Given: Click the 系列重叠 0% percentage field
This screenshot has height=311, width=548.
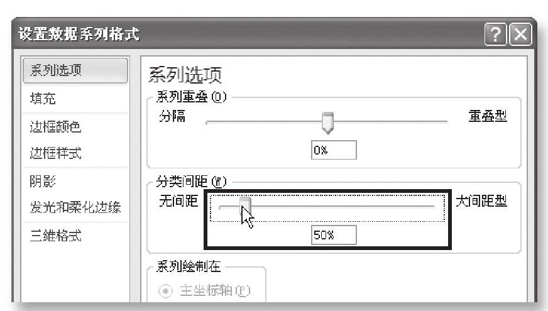Looking at the screenshot, I should [x=334, y=150].
